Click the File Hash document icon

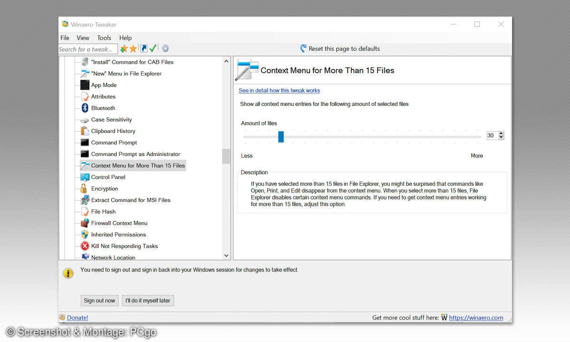pos(85,211)
